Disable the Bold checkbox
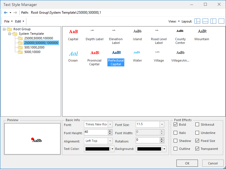The height and width of the screenshot is (169, 226). pos(176,125)
